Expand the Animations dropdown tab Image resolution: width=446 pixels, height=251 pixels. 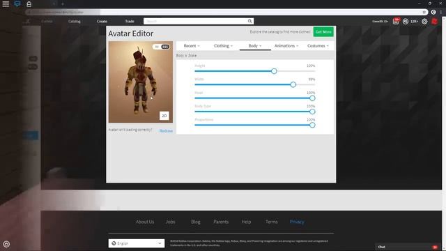click(286, 46)
